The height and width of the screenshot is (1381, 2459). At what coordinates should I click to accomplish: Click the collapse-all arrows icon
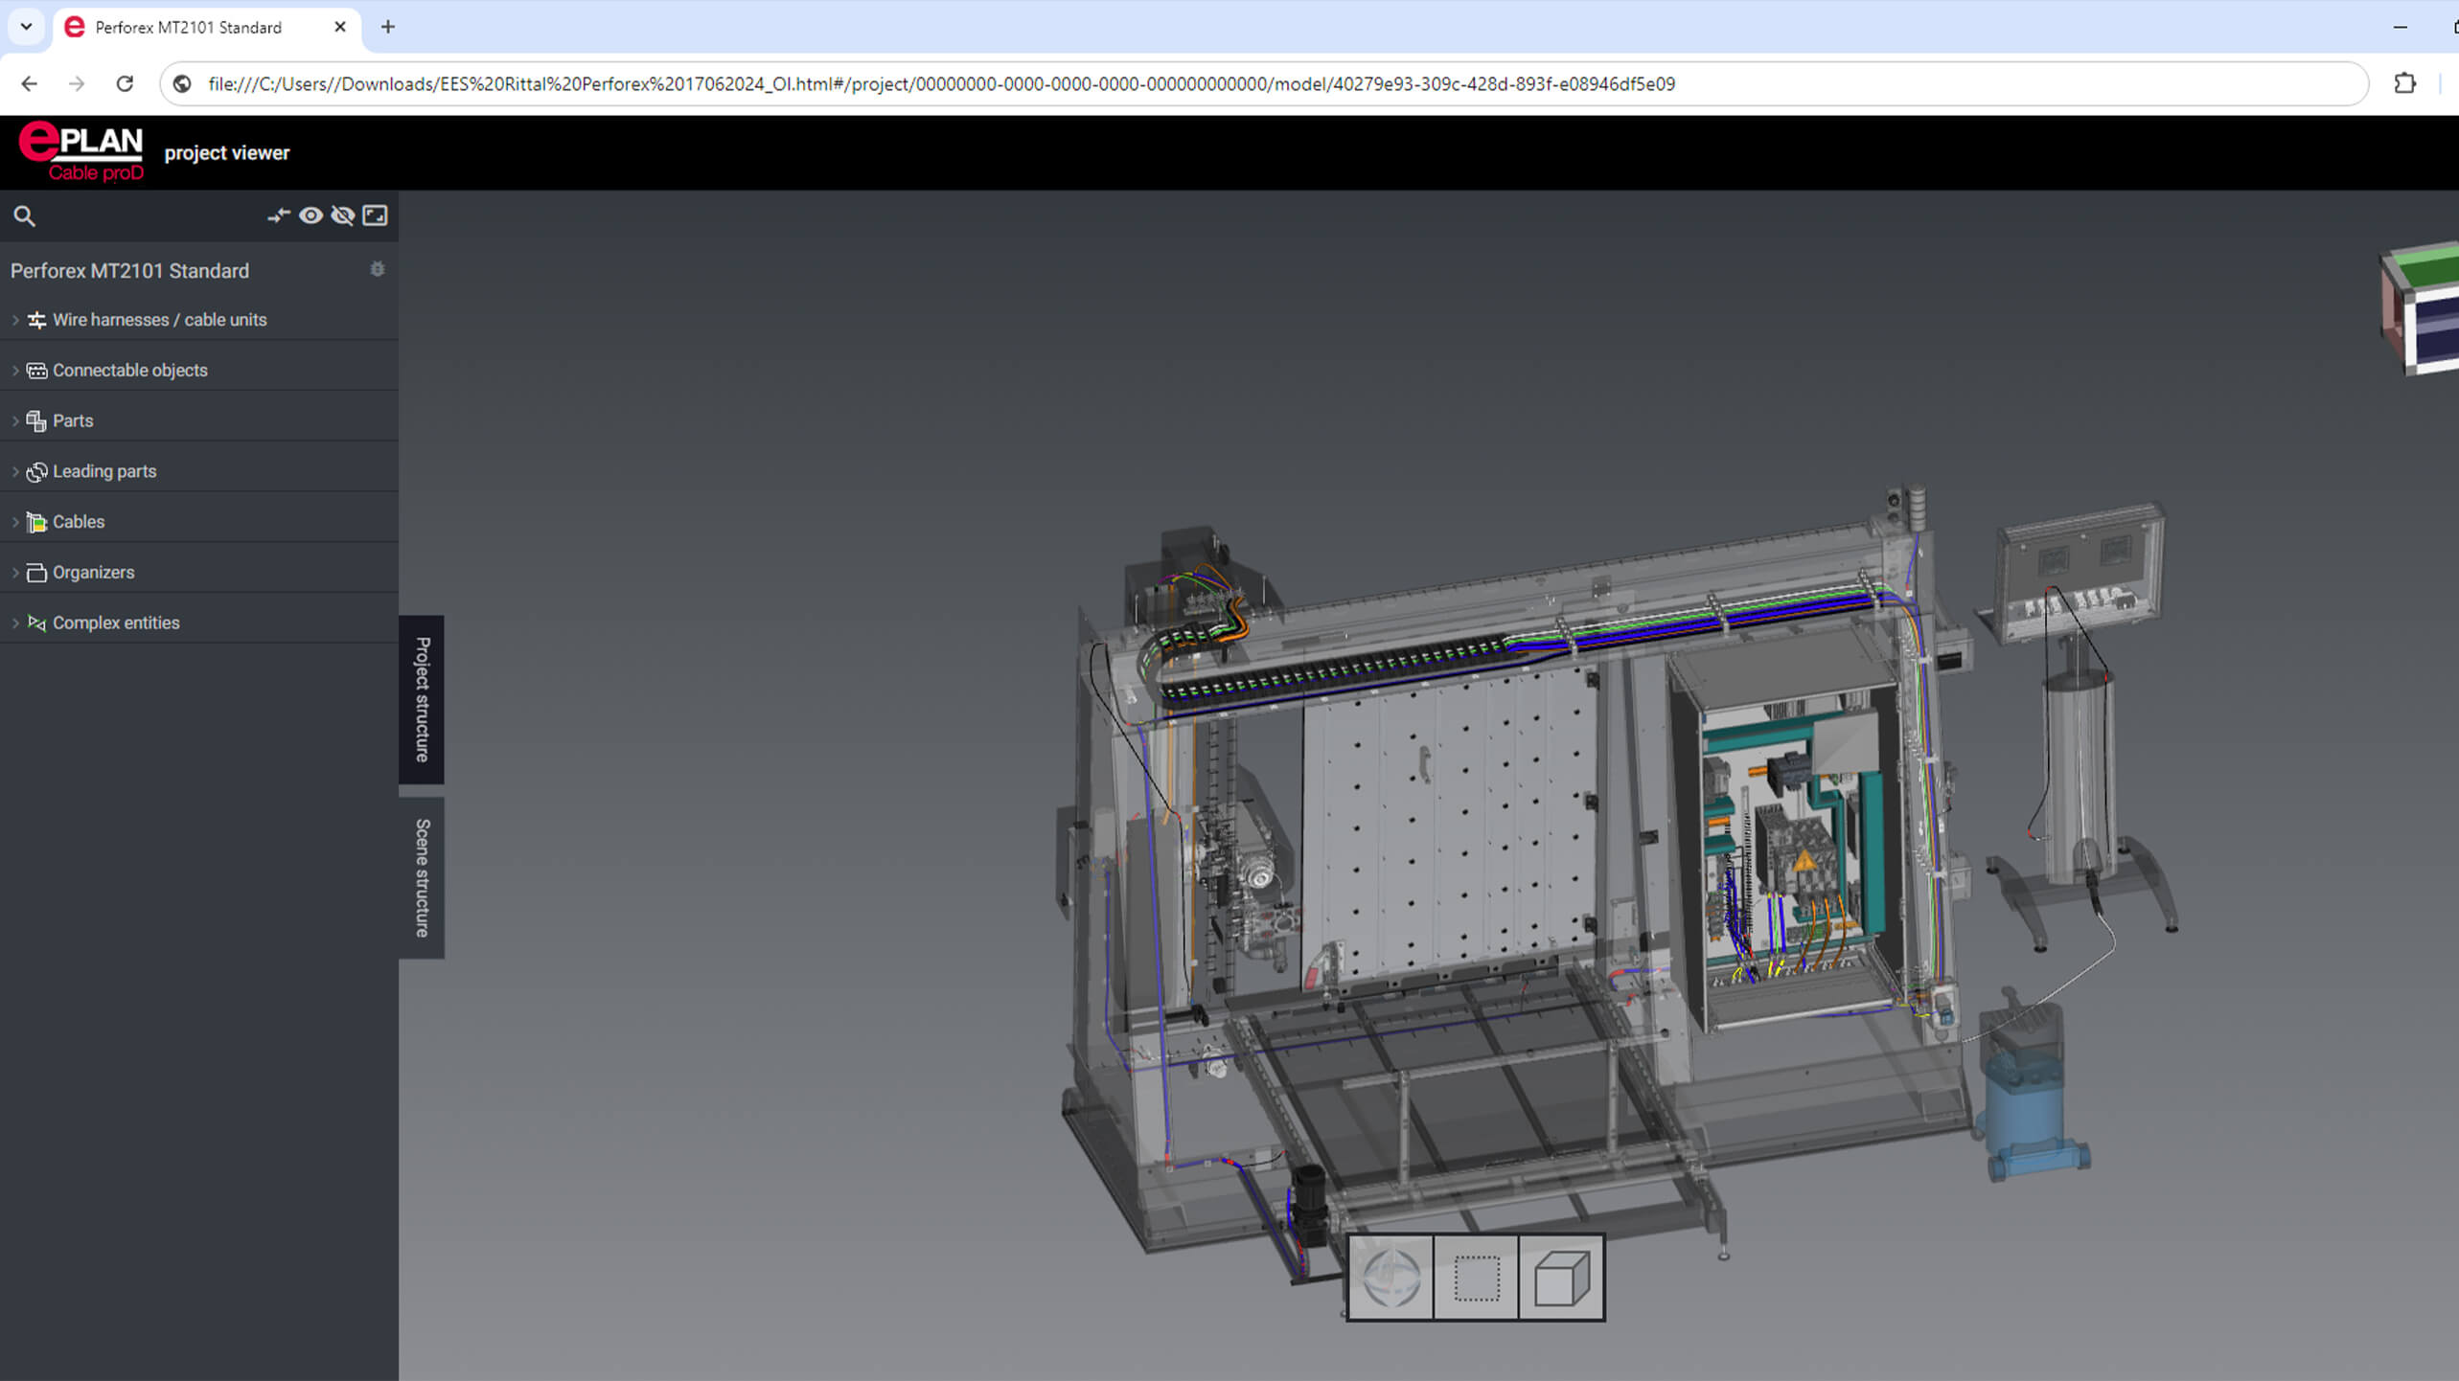(278, 215)
